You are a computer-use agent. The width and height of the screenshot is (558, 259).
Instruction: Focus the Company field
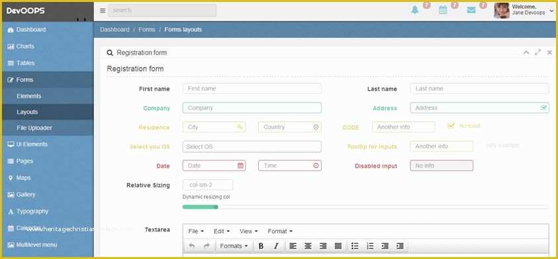coord(252,107)
